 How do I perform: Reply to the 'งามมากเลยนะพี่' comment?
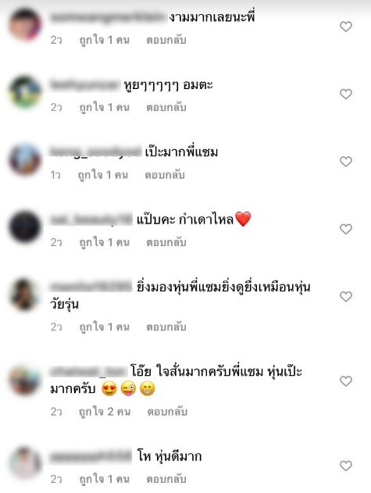coord(166,40)
